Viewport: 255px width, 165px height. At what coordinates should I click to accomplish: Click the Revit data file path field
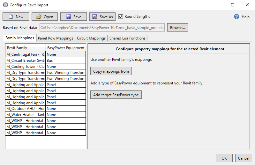(x=102, y=28)
